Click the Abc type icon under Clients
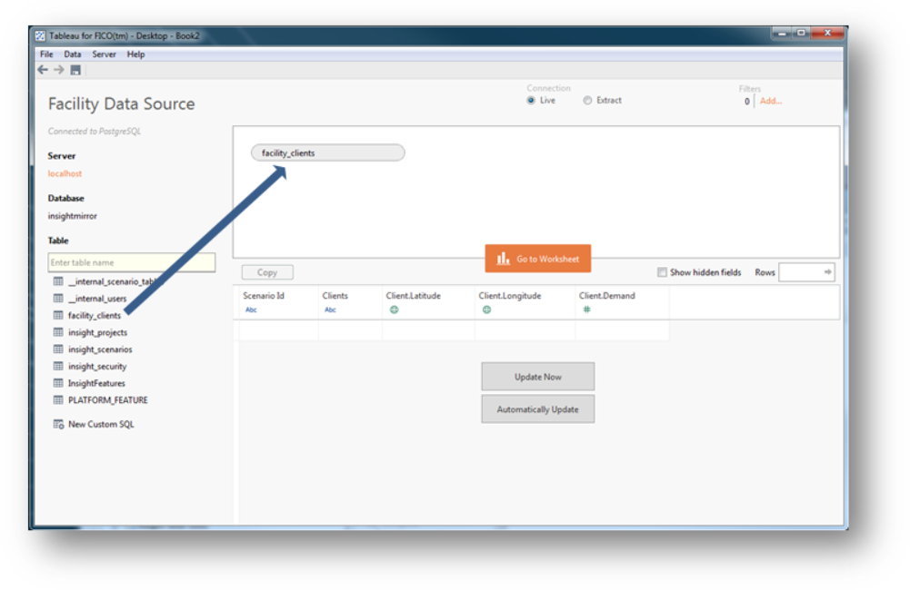 (330, 310)
